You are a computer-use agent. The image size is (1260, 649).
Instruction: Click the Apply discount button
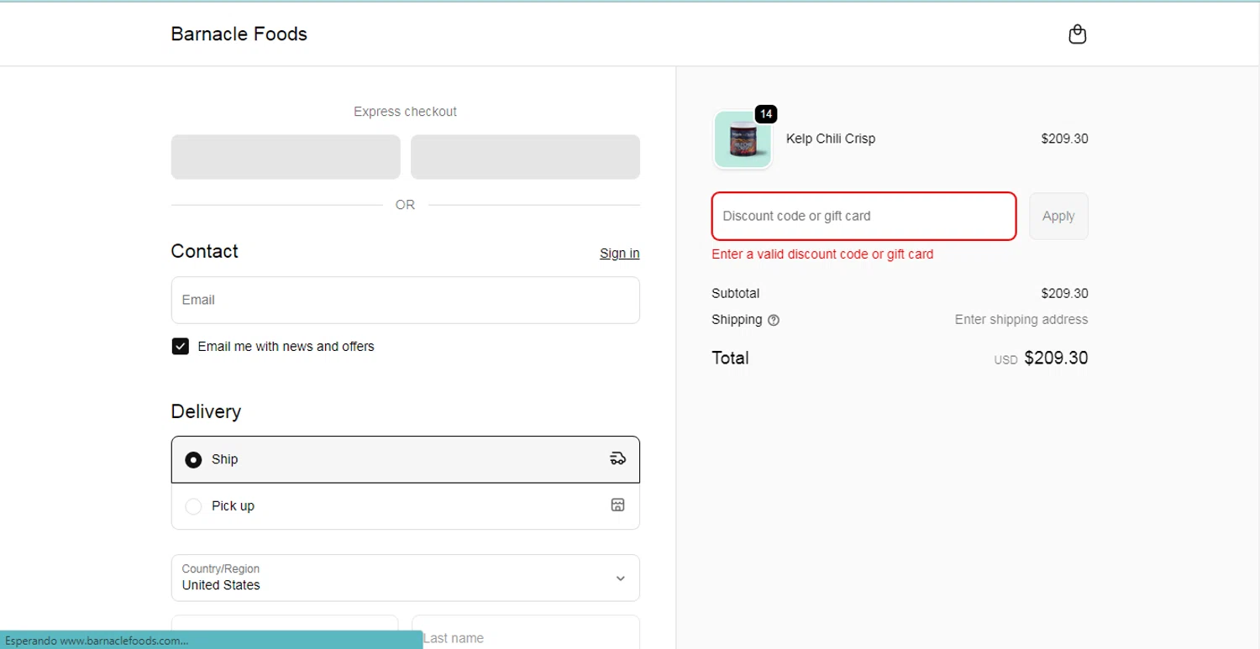point(1058,216)
